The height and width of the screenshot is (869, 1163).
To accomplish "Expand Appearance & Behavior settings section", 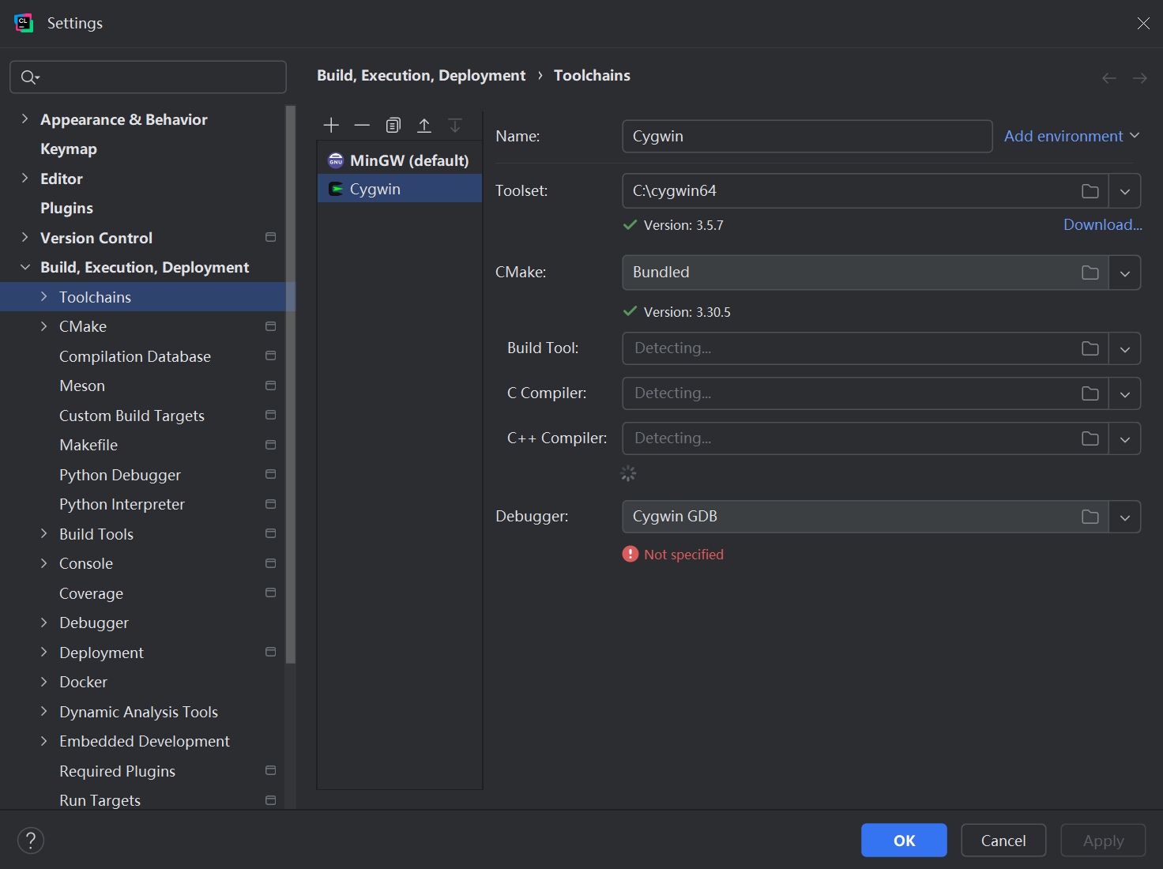I will [24, 119].
